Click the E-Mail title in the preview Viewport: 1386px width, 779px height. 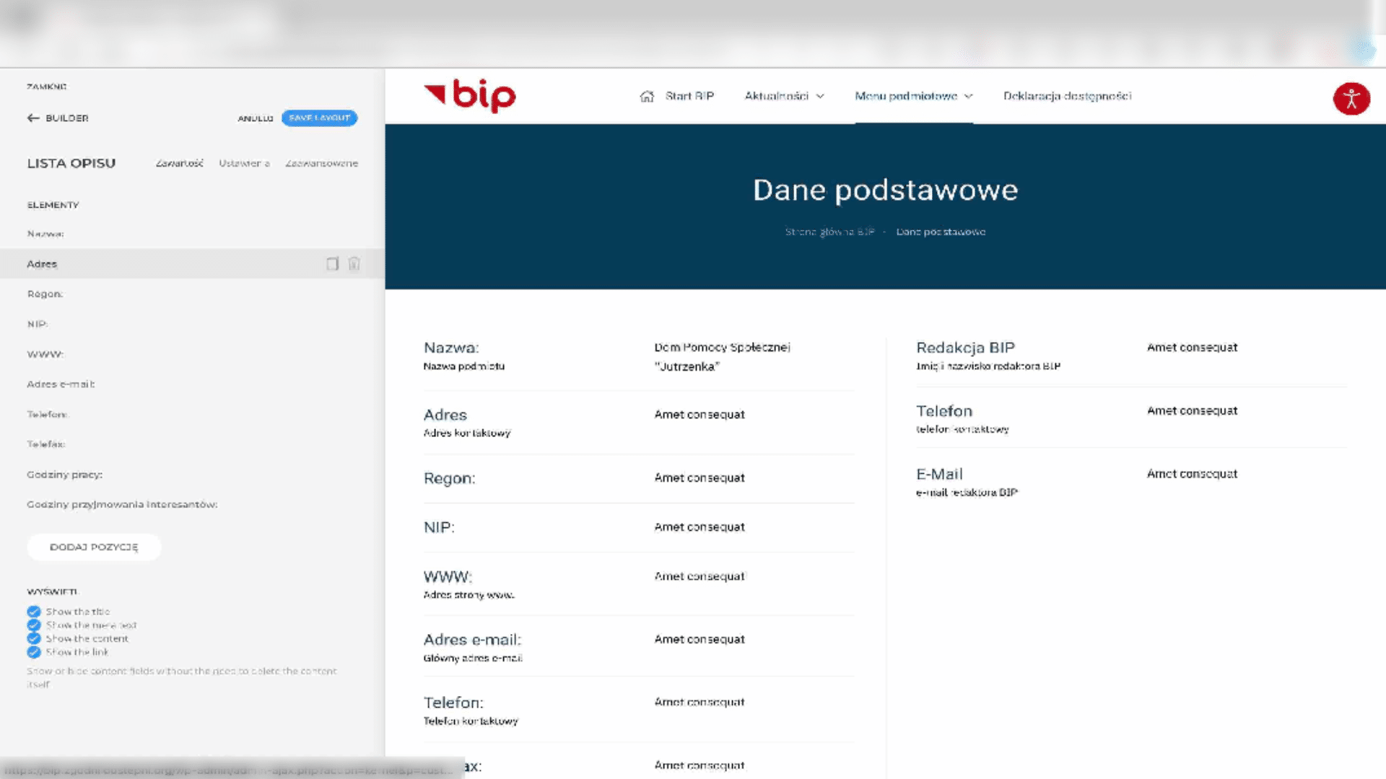point(939,475)
